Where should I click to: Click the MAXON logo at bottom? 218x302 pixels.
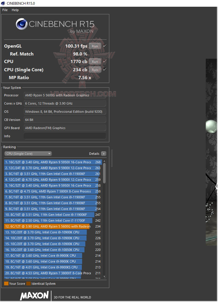tap(34, 296)
